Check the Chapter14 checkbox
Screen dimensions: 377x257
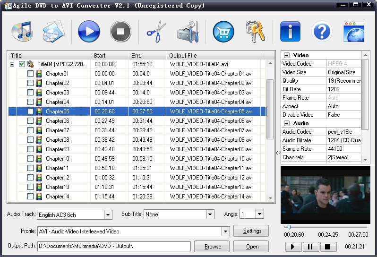[30, 197]
